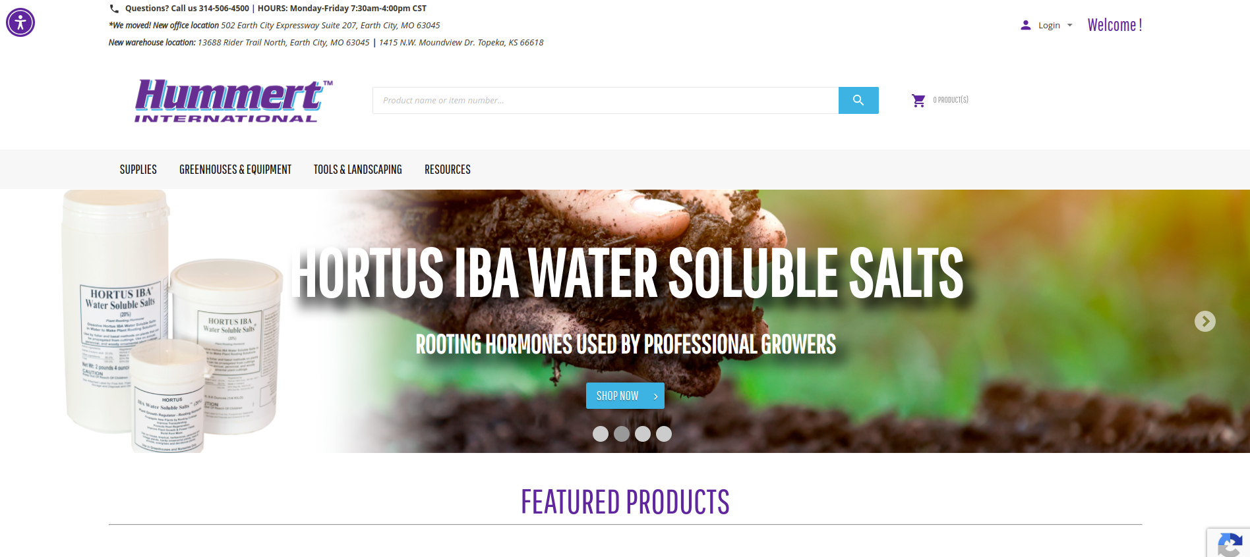This screenshot has width=1250, height=557.
Task: Click the reCAPTCHA badge
Action: pyautogui.click(x=1229, y=543)
